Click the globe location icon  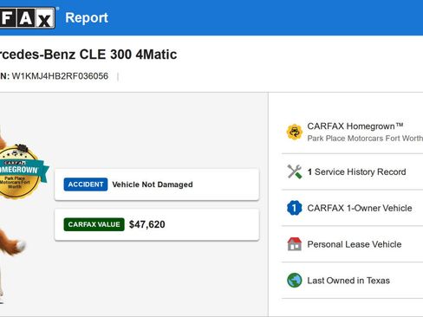[295, 281]
